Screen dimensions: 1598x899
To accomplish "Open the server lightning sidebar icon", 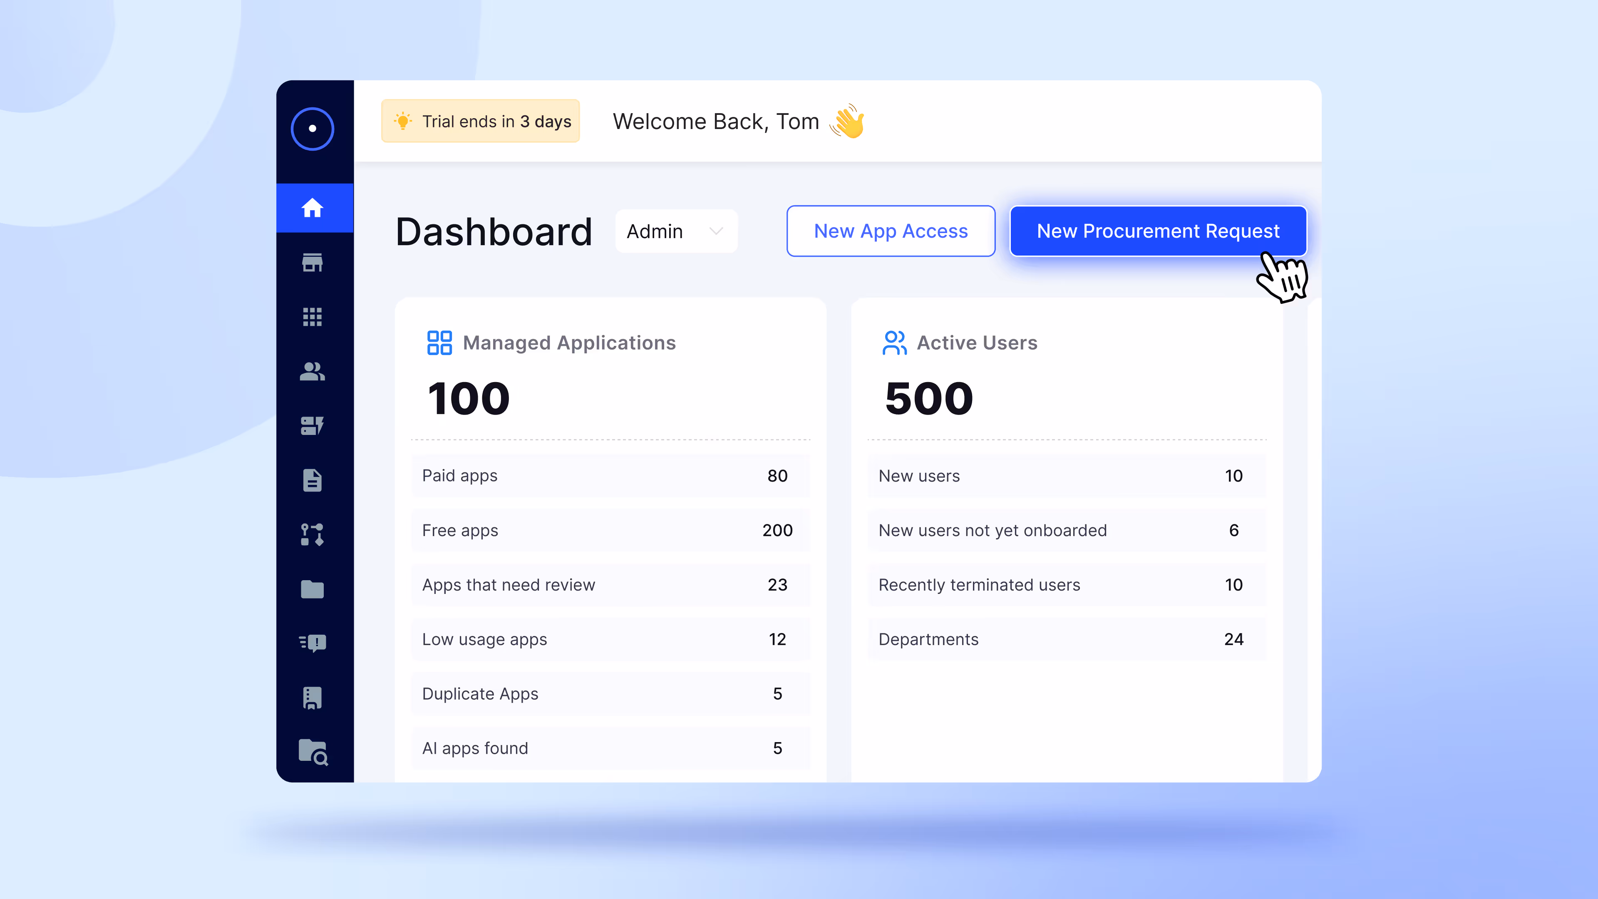I will point(312,426).
